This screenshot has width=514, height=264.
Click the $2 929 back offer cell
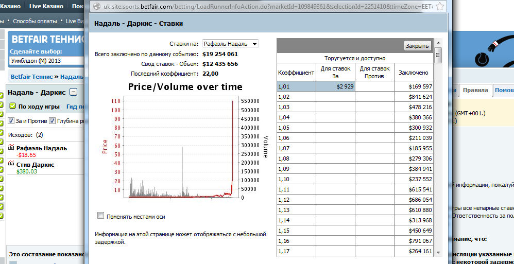click(335, 86)
